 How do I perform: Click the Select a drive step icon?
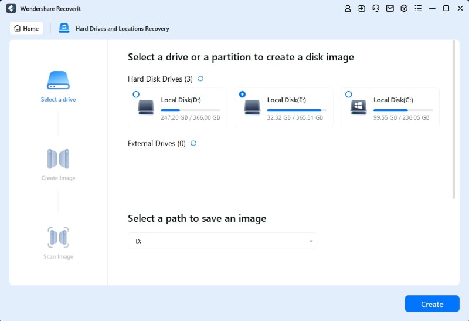pos(58,80)
